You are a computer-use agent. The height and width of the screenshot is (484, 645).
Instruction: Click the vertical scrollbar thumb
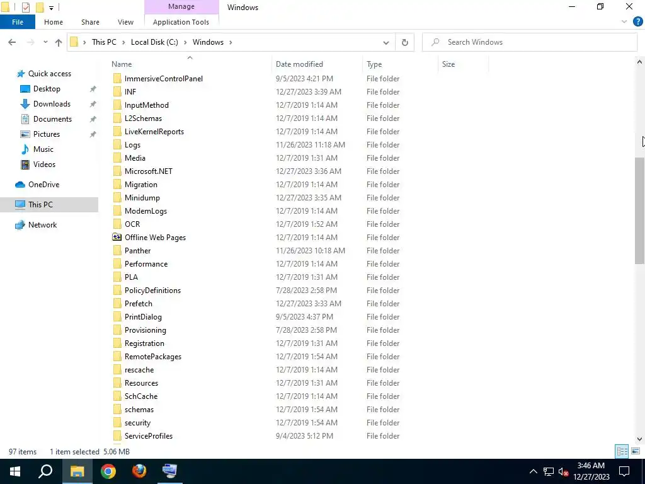tap(639, 210)
